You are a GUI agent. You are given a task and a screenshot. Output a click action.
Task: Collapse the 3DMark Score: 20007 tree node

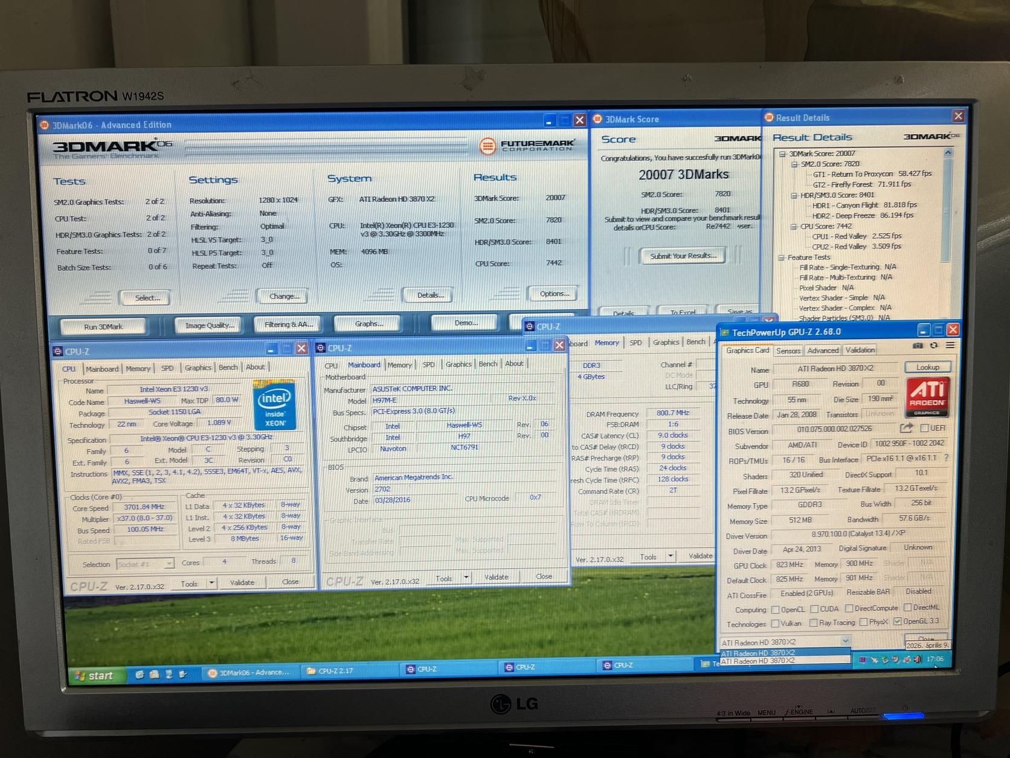[782, 154]
